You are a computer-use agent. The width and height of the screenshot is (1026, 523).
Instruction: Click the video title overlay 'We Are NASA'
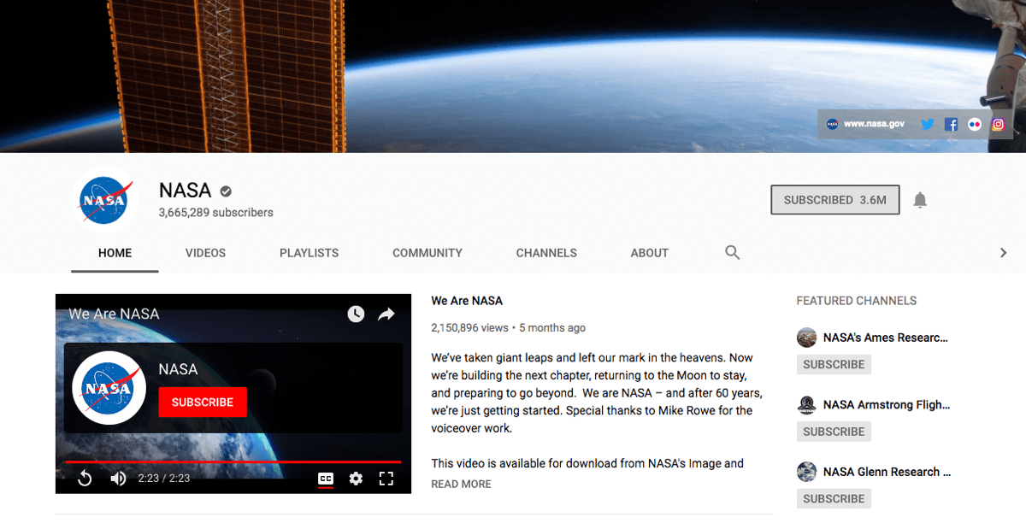[114, 314]
